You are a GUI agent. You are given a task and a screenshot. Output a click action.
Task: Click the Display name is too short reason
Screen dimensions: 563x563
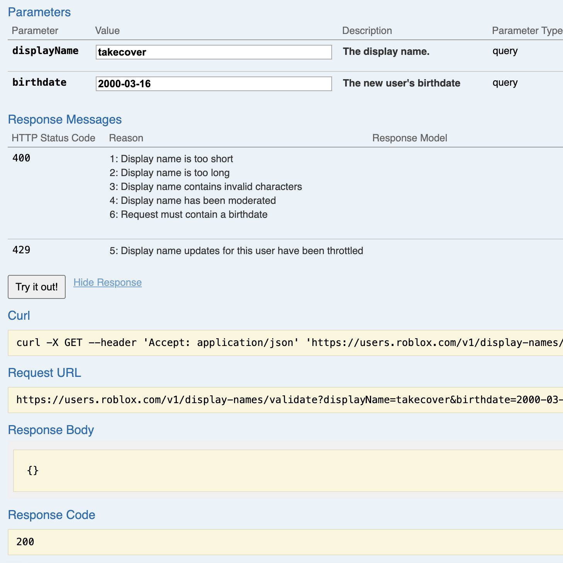click(171, 159)
